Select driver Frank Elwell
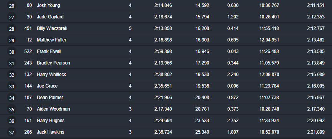Image resolution: width=332 pixels, height=139 pixels. (x=49, y=51)
